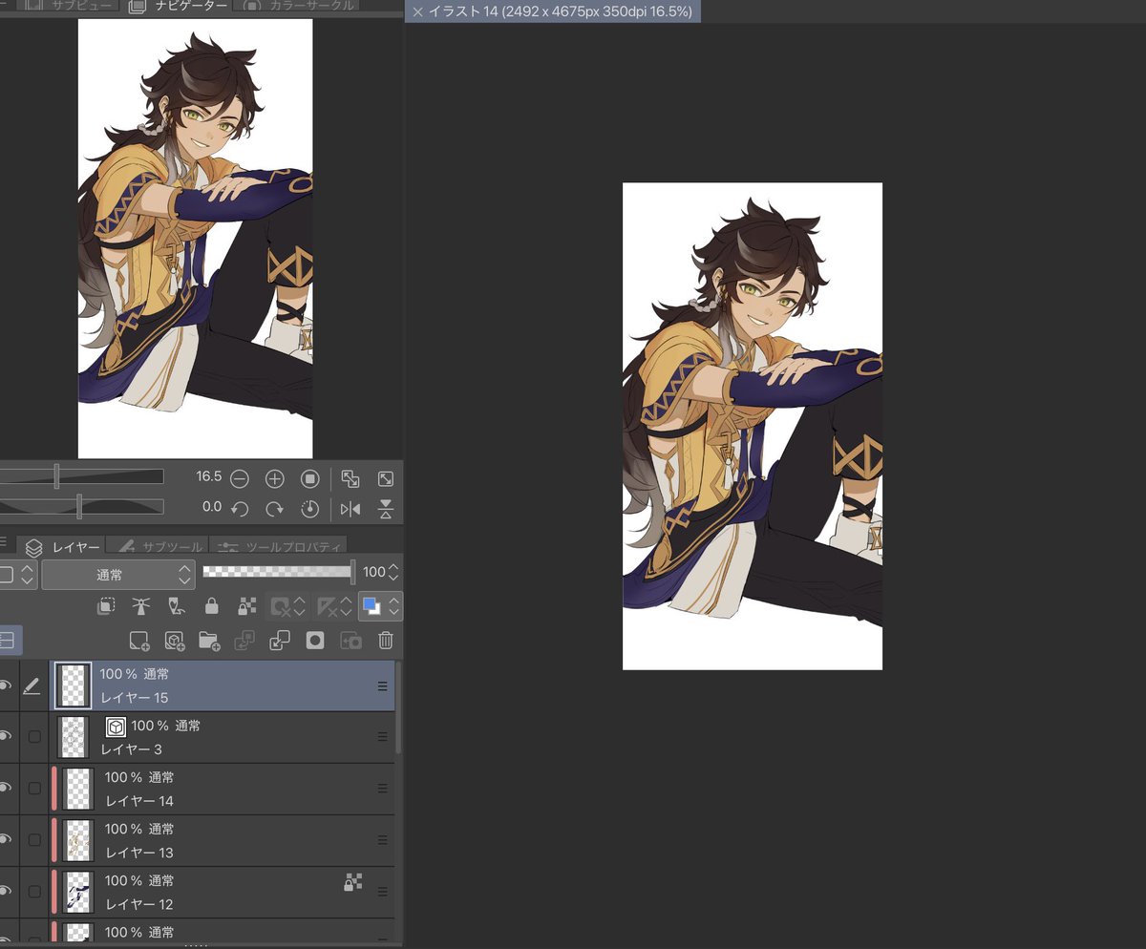This screenshot has width=1146, height=949.
Task: Set as reference layer with the lighthouse icon
Action: (140, 606)
